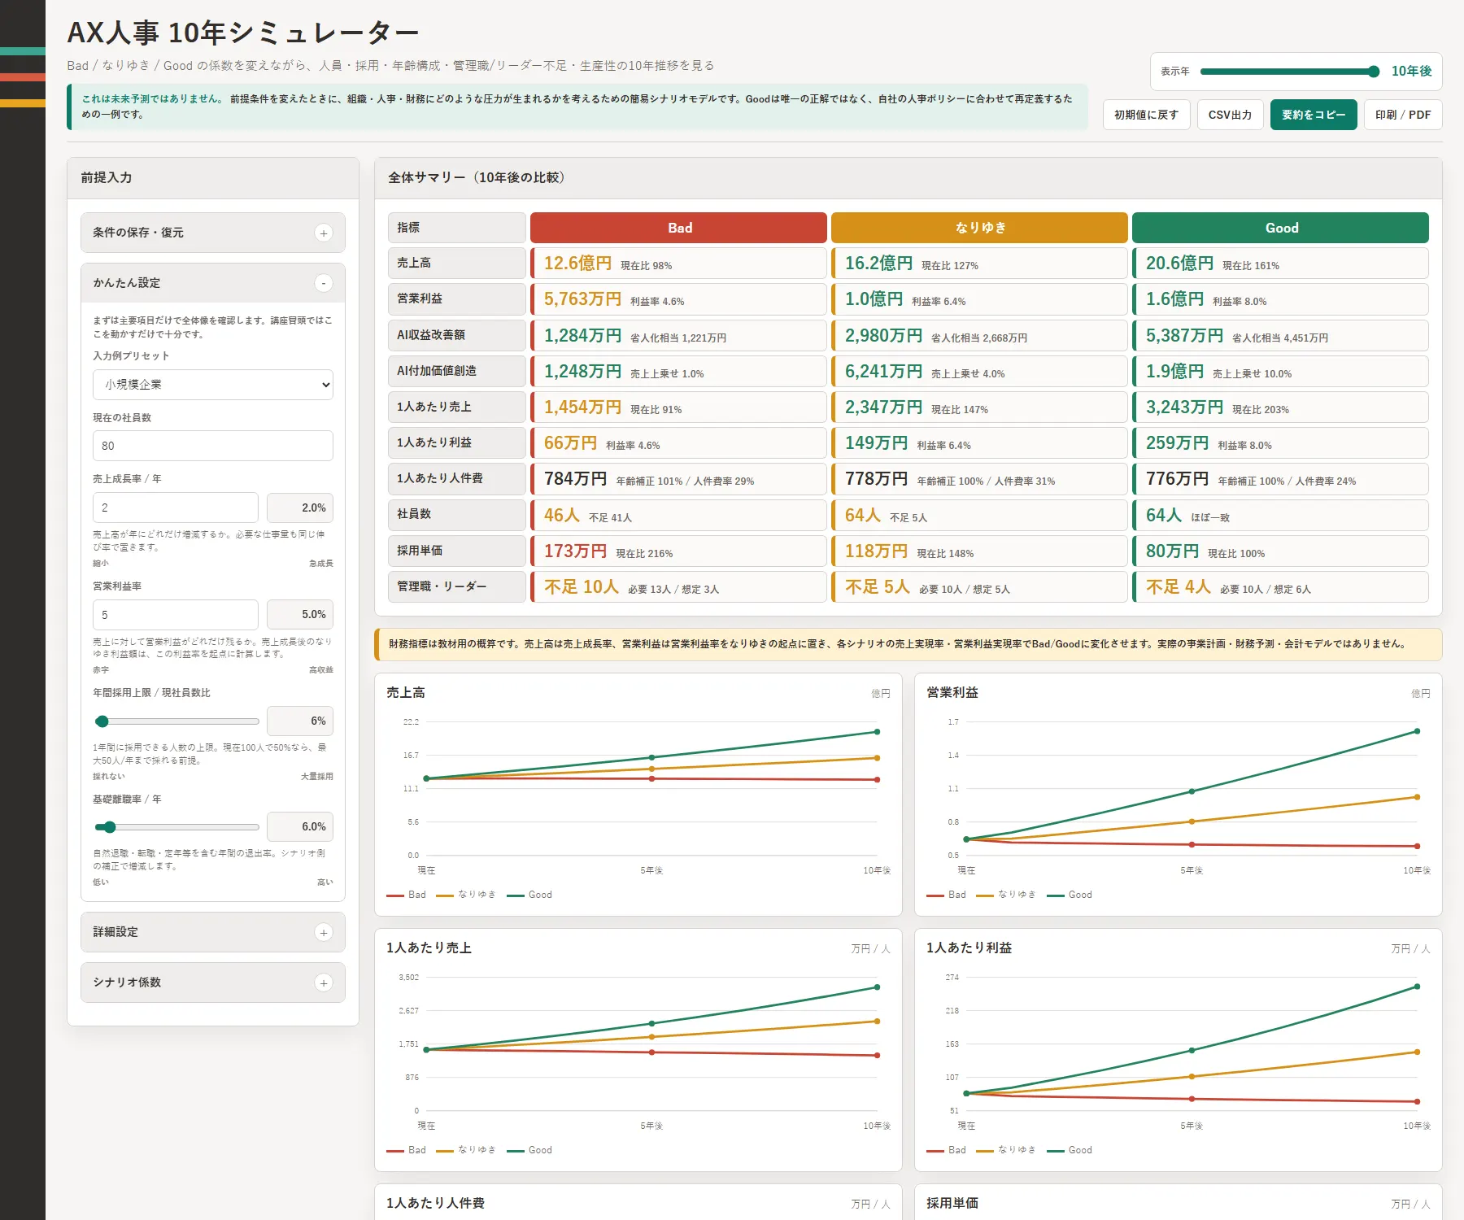The height and width of the screenshot is (1220, 1464).
Task: Expand the 条件の保存・復元 section plus icon
Action: [x=324, y=233]
